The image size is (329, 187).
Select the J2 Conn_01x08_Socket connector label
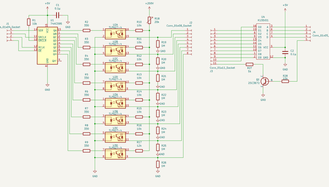point(179,25)
